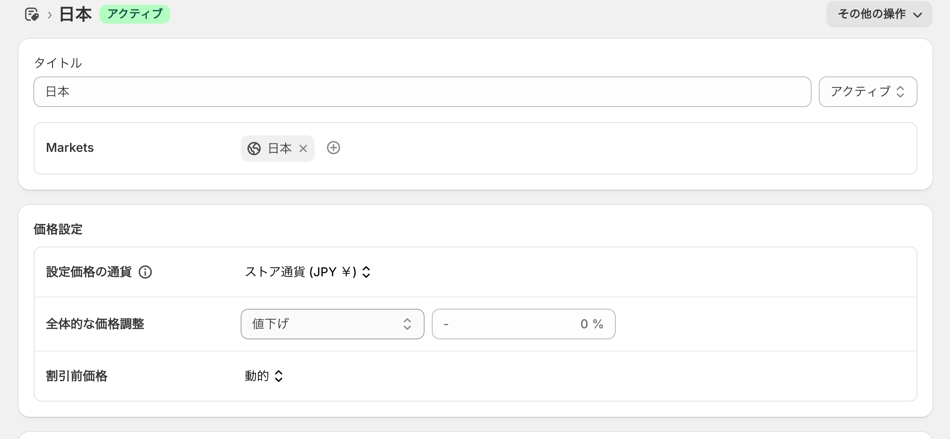Click the percentage adjustment input field
This screenshot has height=439, width=950.
coord(523,324)
